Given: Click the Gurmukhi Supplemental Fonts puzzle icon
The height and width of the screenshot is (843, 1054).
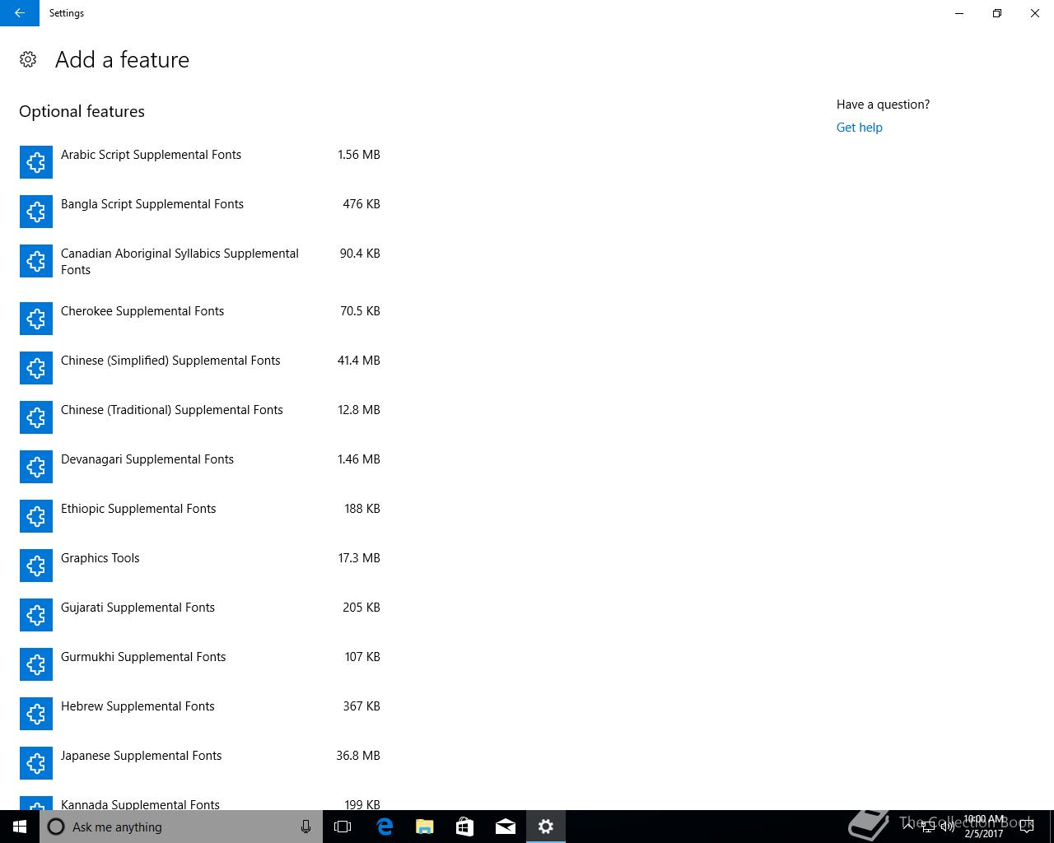Looking at the screenshot, I should click(x=36, y=664).
